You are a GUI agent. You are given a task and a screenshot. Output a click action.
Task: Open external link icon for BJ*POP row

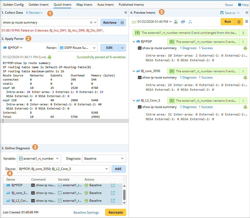(113, 185)
